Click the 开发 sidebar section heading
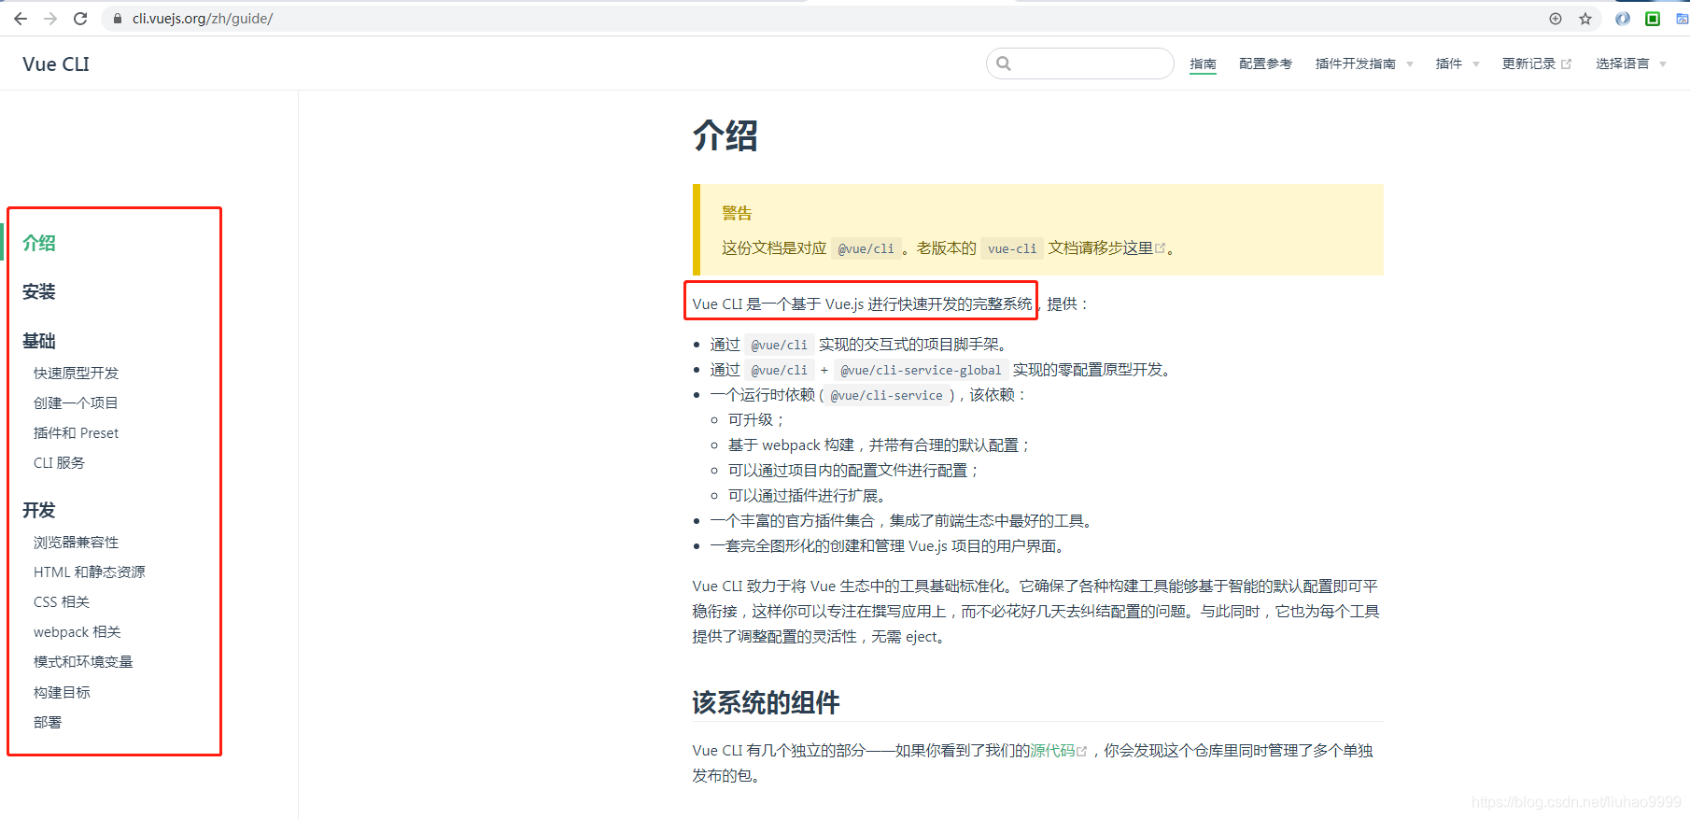The height and width of the screenshot is (819, 1690). pos(39,510)
